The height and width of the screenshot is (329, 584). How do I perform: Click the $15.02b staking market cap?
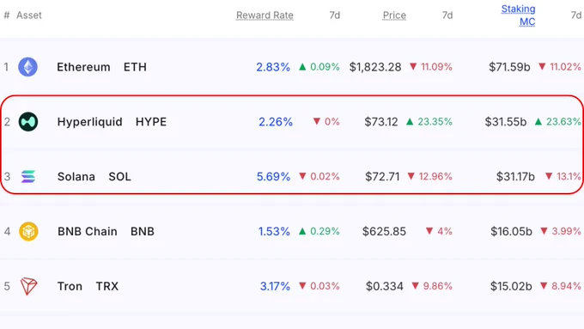[511, 286]
